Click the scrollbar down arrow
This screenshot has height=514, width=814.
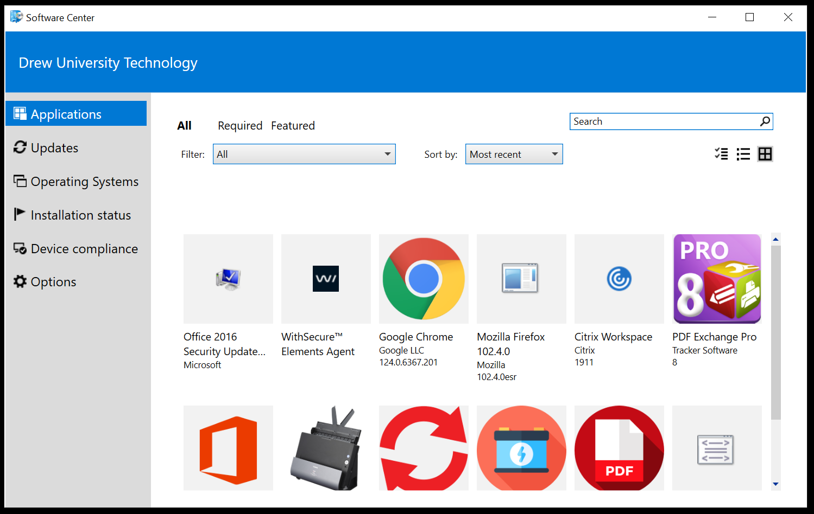[x=775, y=484]
